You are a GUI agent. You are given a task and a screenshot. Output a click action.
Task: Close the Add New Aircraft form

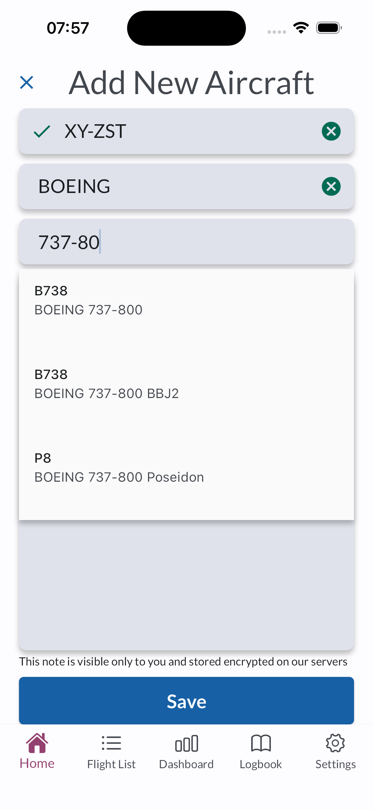27,82
